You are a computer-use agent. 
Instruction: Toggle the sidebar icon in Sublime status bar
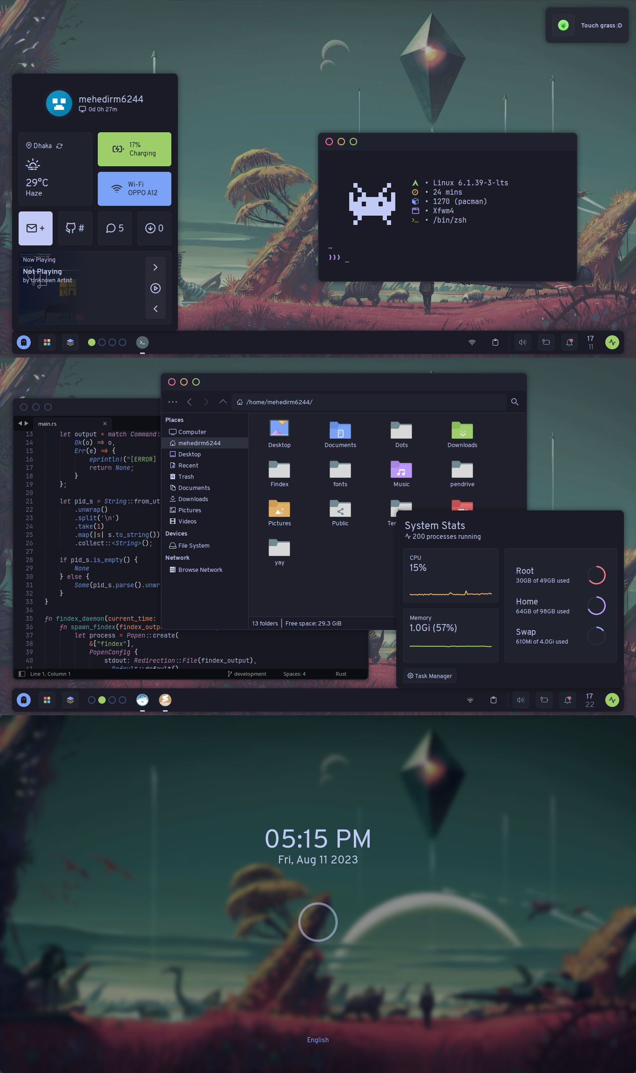pos(22,674)
